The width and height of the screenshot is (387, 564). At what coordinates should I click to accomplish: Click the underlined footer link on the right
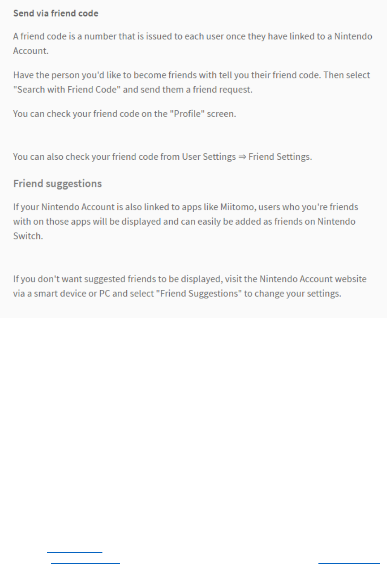pyautogui.click(x=349, y=562)
